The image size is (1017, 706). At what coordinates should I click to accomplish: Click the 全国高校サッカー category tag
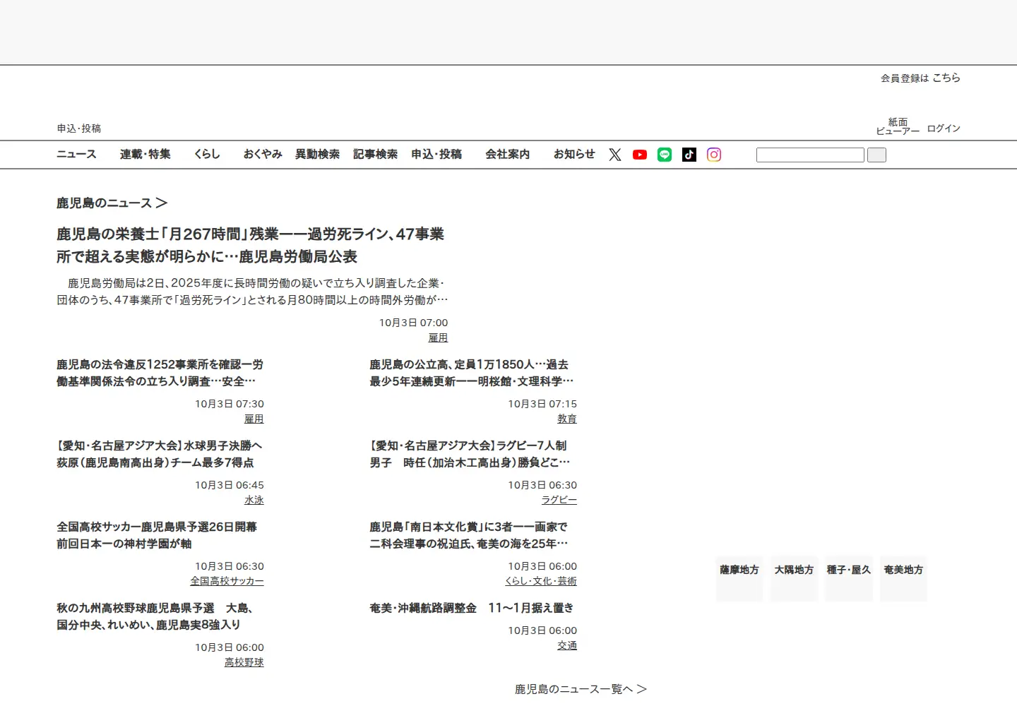227,581
